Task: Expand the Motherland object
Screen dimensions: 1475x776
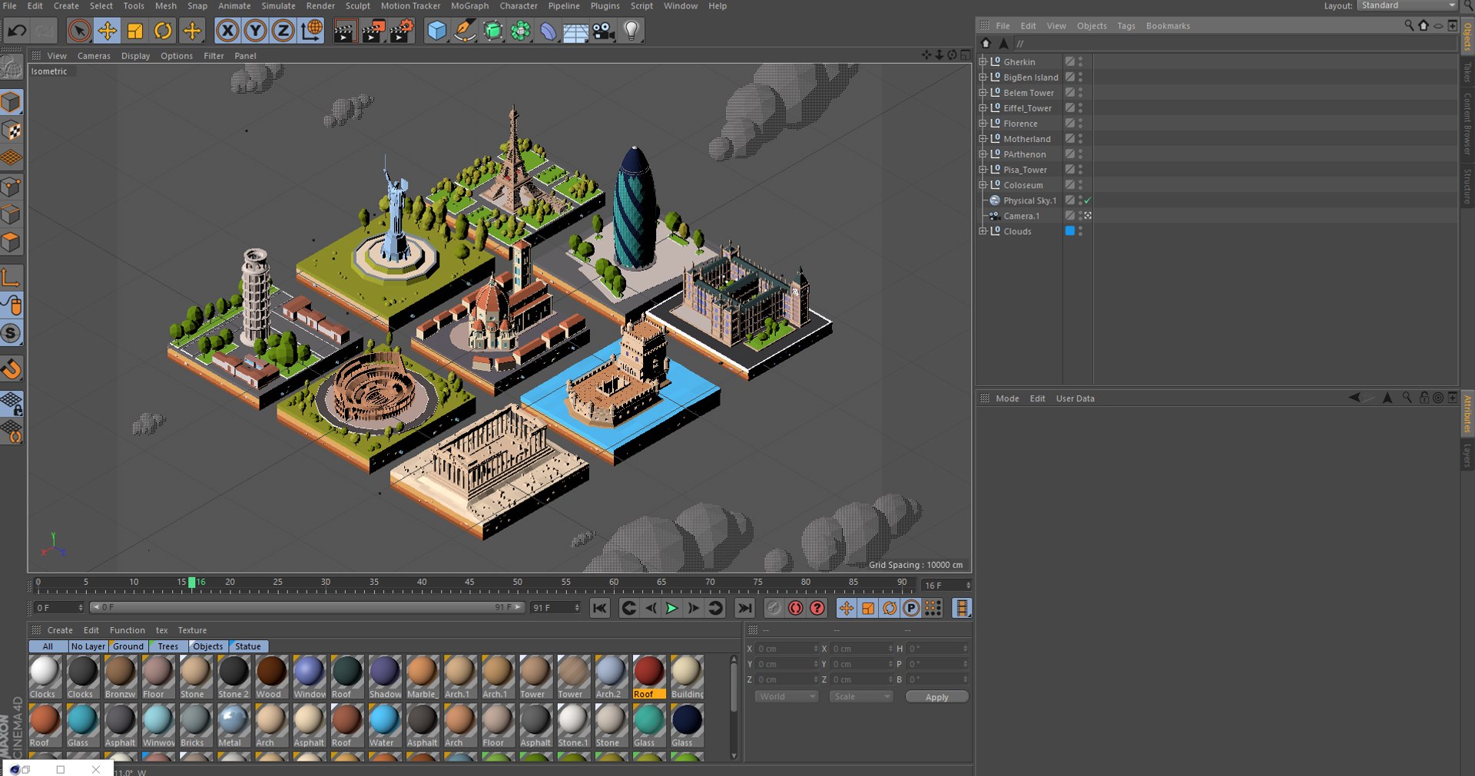Action: [983, 138]
